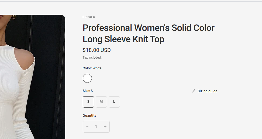Choose size S option
262x139 pixels.
click(x=88, y=102)
